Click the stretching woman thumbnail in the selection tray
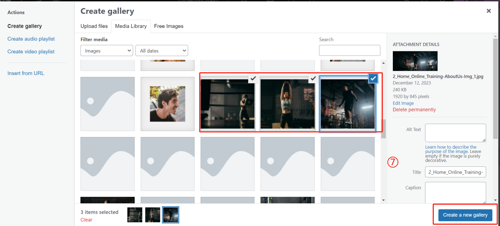The width and height of the screenshot is (500, 226). click(153, 215)
